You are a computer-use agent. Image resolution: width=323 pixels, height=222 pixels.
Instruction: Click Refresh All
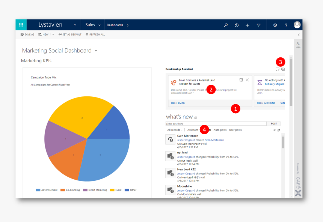tap(95, 34)
